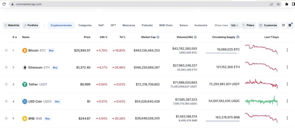Screen dimensions: 295x128
Task: Show Volume(24h) info tooltip icon
Action: tap(195, 37)
